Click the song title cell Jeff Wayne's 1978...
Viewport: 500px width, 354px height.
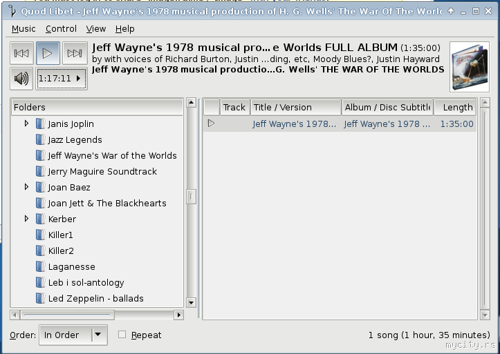[295, 124]
